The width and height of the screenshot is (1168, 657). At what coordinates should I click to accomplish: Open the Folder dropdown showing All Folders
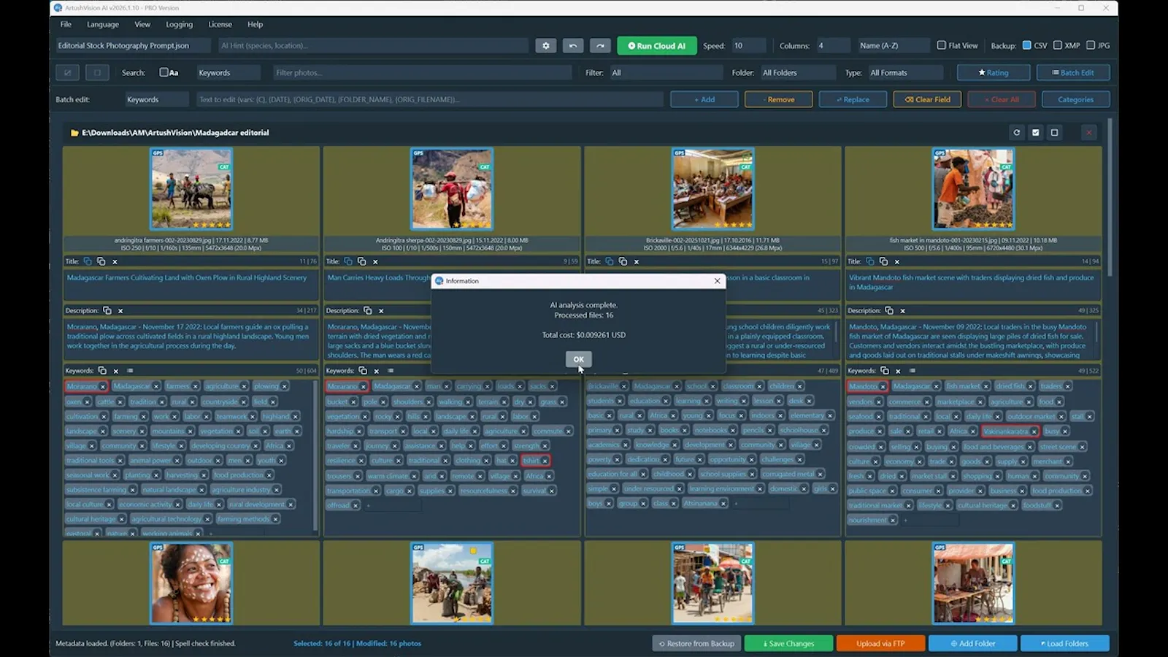797,72
